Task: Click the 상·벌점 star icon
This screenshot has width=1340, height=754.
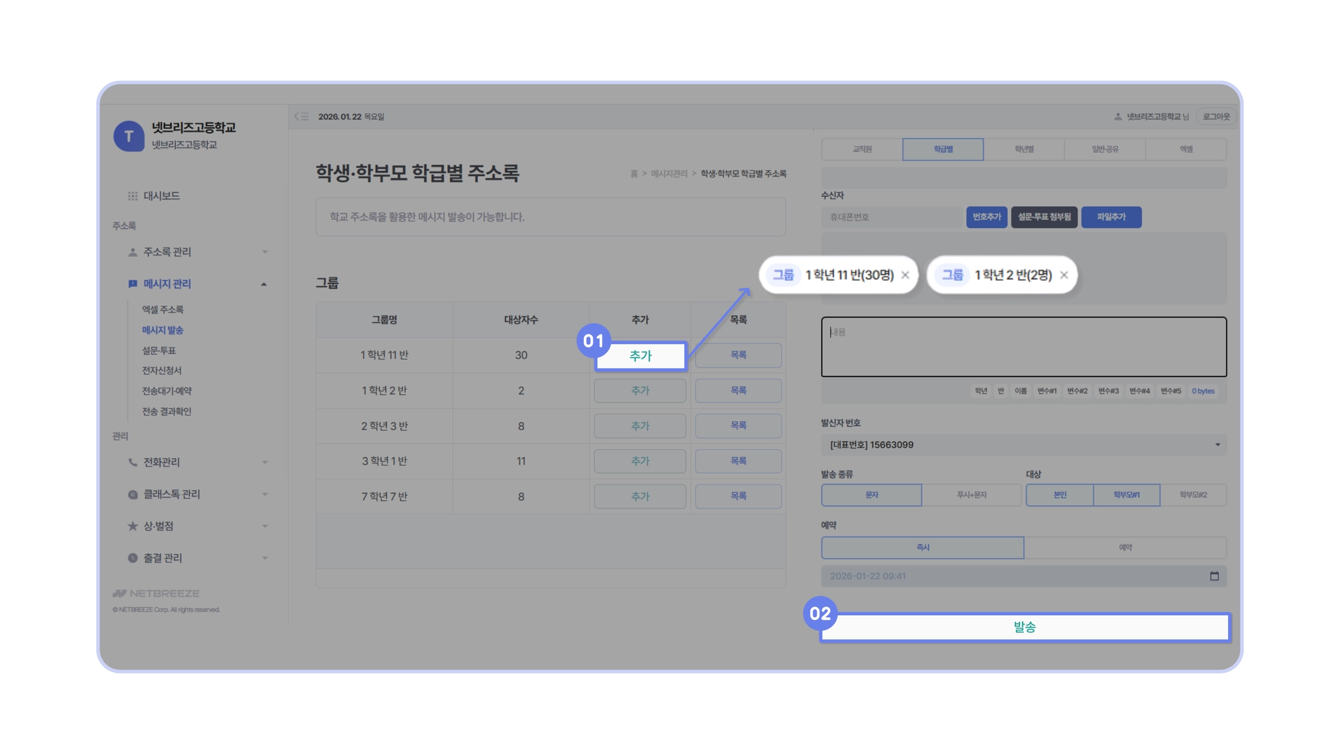Action: (x=133, y=526)
